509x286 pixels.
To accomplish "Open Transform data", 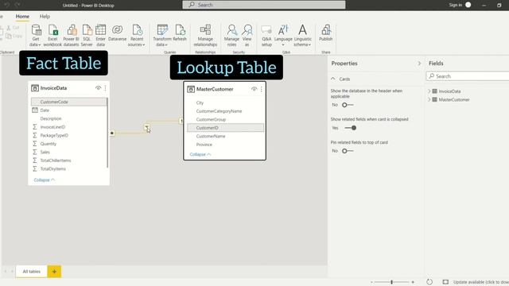I will (162, 35).
